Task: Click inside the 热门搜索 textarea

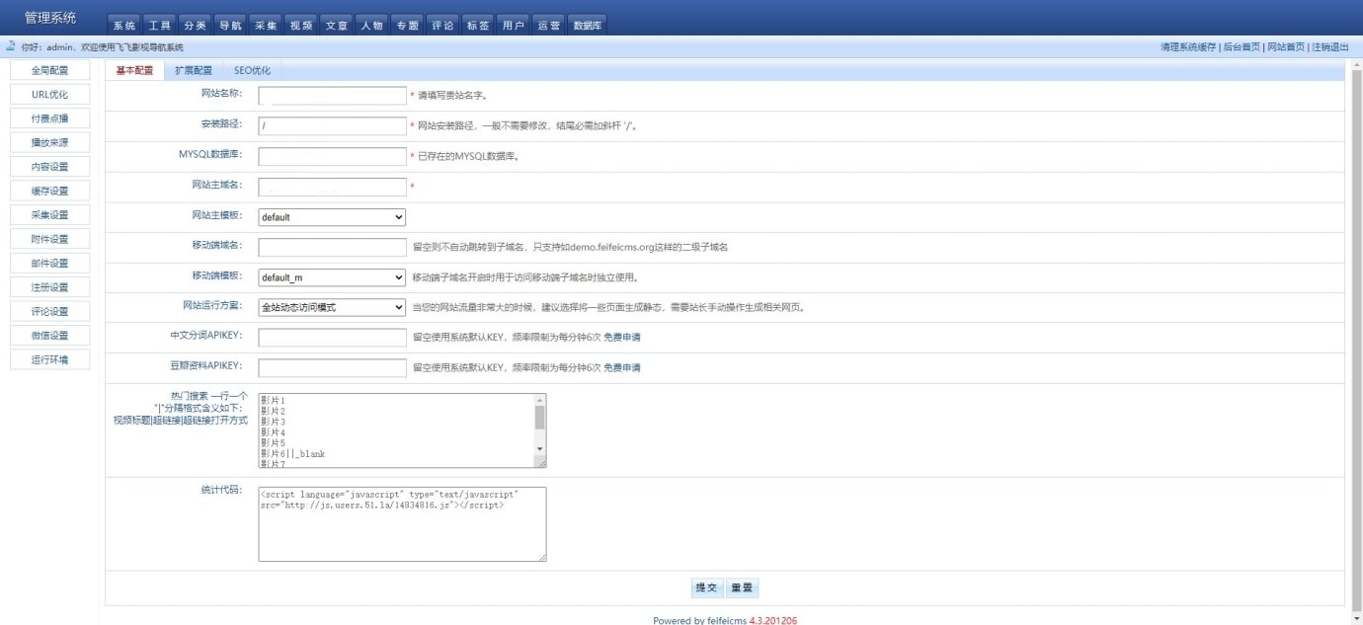Action: (396, 430)
